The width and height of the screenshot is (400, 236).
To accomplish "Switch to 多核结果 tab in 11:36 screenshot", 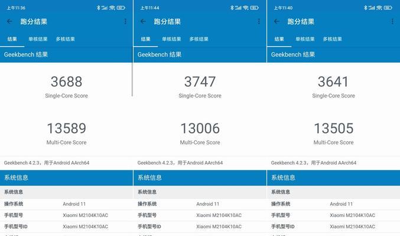I will (x=66, y=39).
